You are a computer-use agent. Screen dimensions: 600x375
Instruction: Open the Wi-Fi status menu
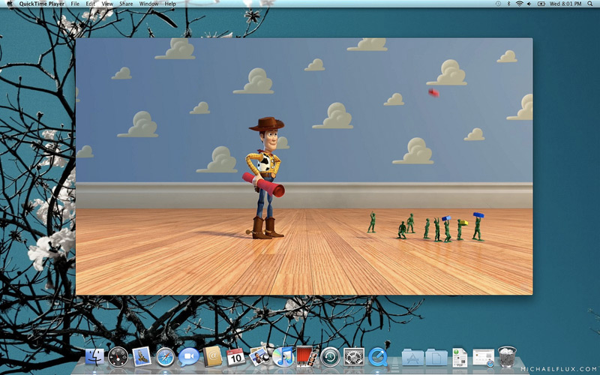[x=519, y=4]
